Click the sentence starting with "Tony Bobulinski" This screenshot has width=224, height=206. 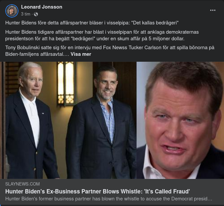pyautogui.click(x=110, y=48)
